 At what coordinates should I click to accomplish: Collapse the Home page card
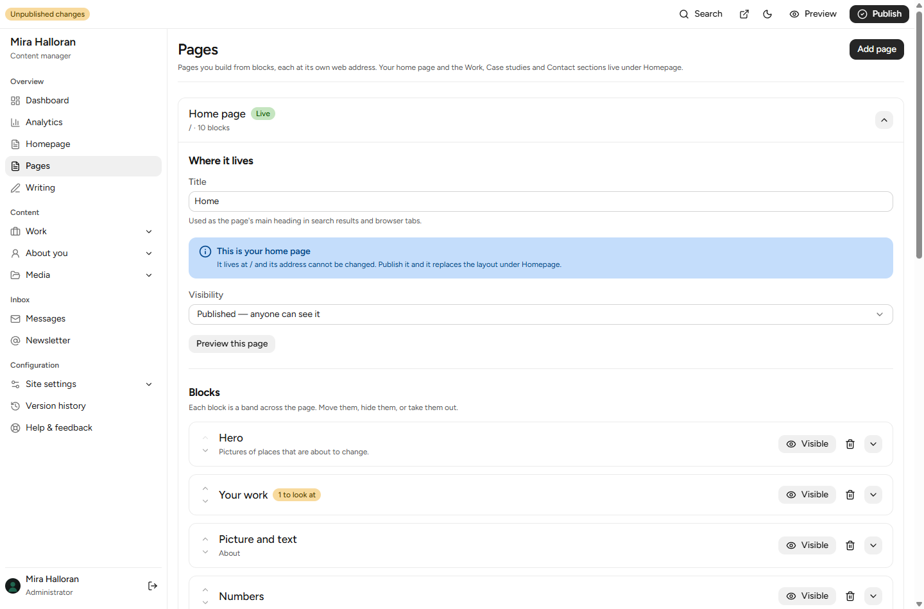884,120
